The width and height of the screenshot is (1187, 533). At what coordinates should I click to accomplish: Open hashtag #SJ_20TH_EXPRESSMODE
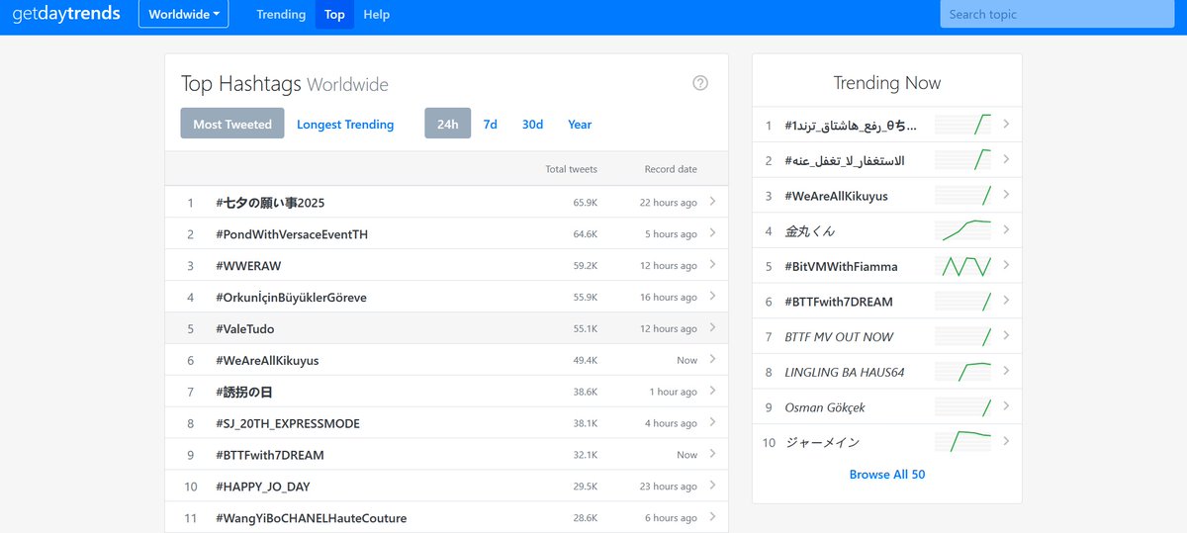pos(288,423)
